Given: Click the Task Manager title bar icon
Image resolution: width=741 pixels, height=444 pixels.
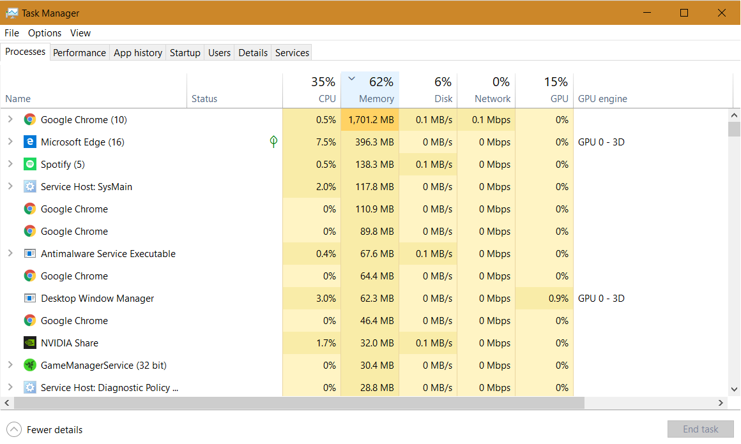Looking at the screenshot, I should pos(11,13).
